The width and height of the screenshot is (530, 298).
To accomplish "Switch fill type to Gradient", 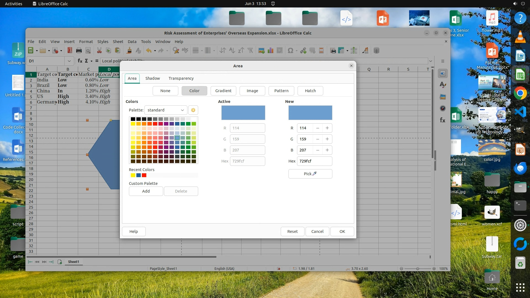I will [x=223, y=91].
